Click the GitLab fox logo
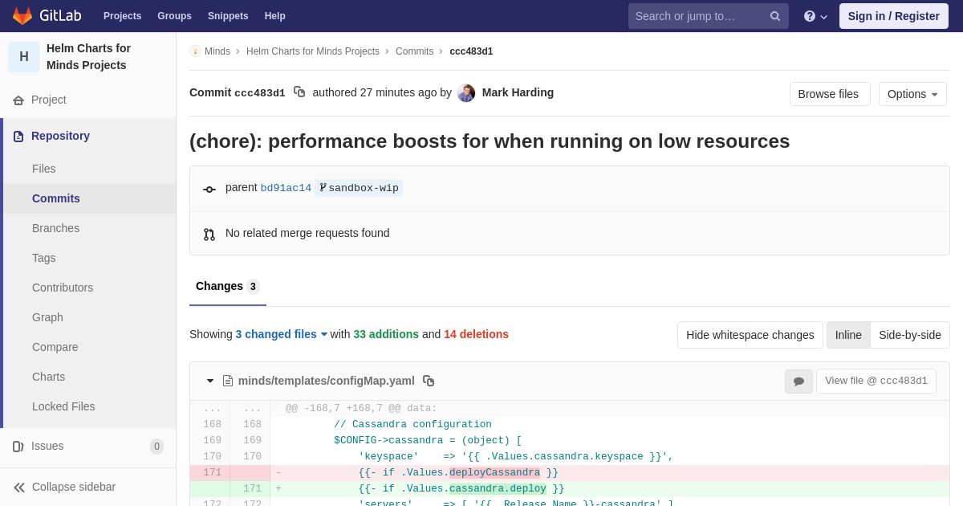Image resolution: width=963 pixels, height=506 pixels. pos(22,16)
